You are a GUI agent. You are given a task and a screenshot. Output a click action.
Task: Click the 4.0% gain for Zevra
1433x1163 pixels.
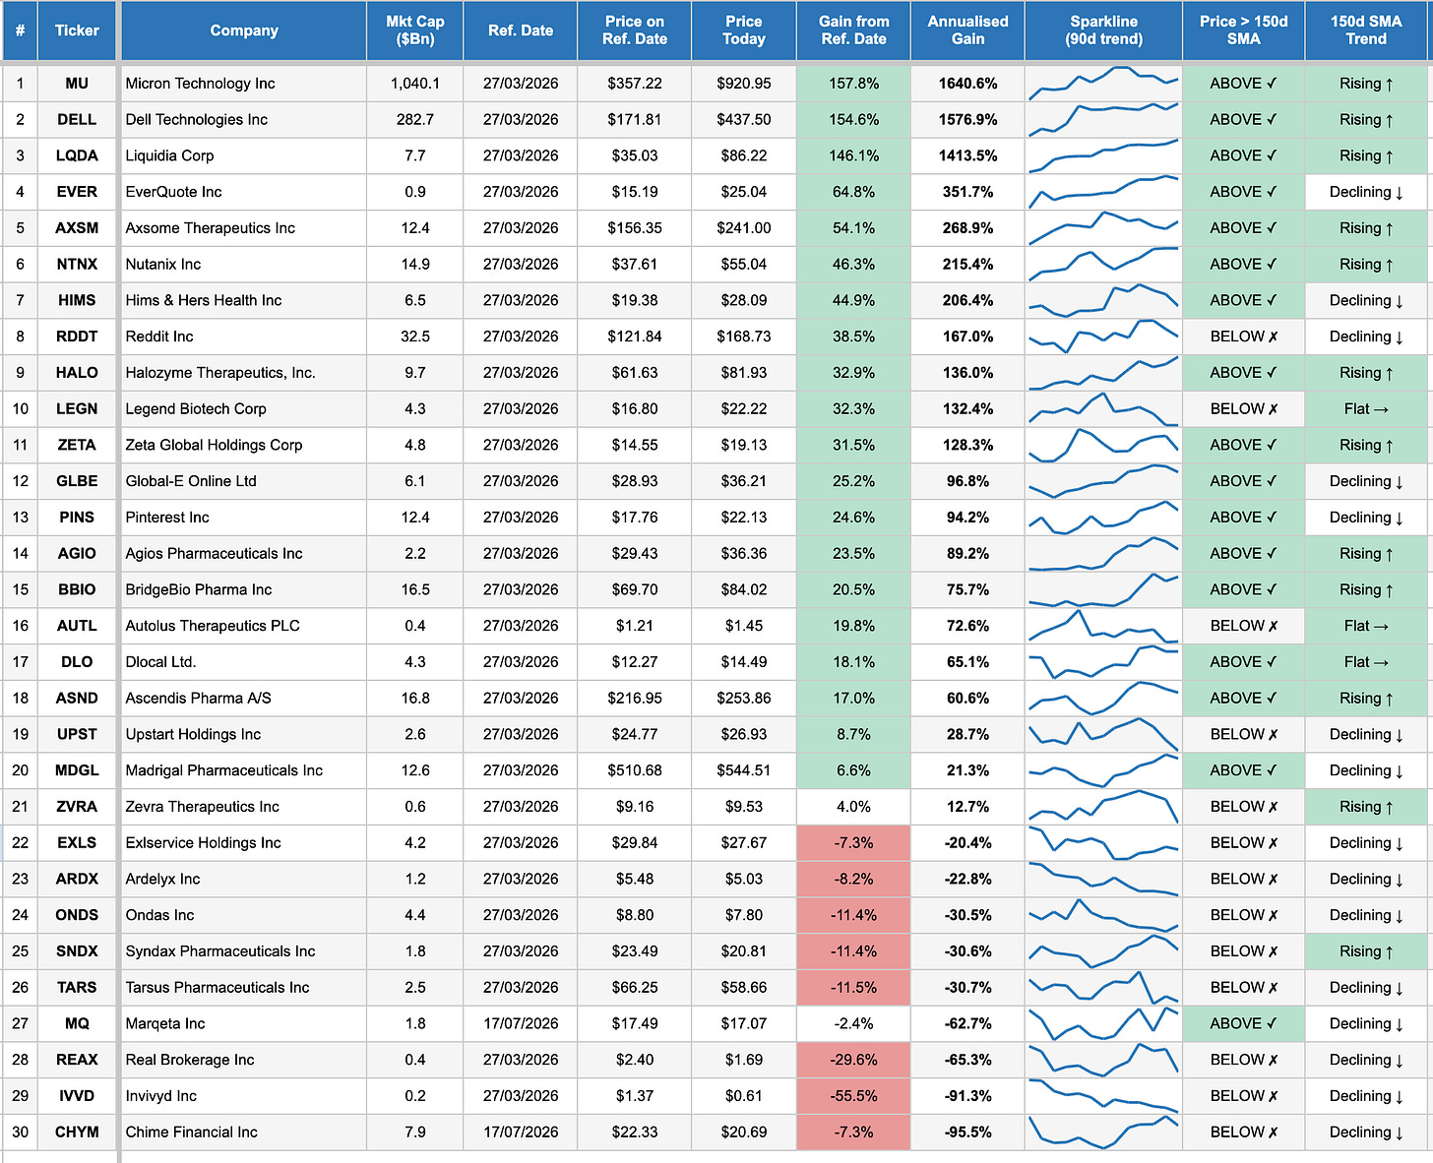coord(853,807)
